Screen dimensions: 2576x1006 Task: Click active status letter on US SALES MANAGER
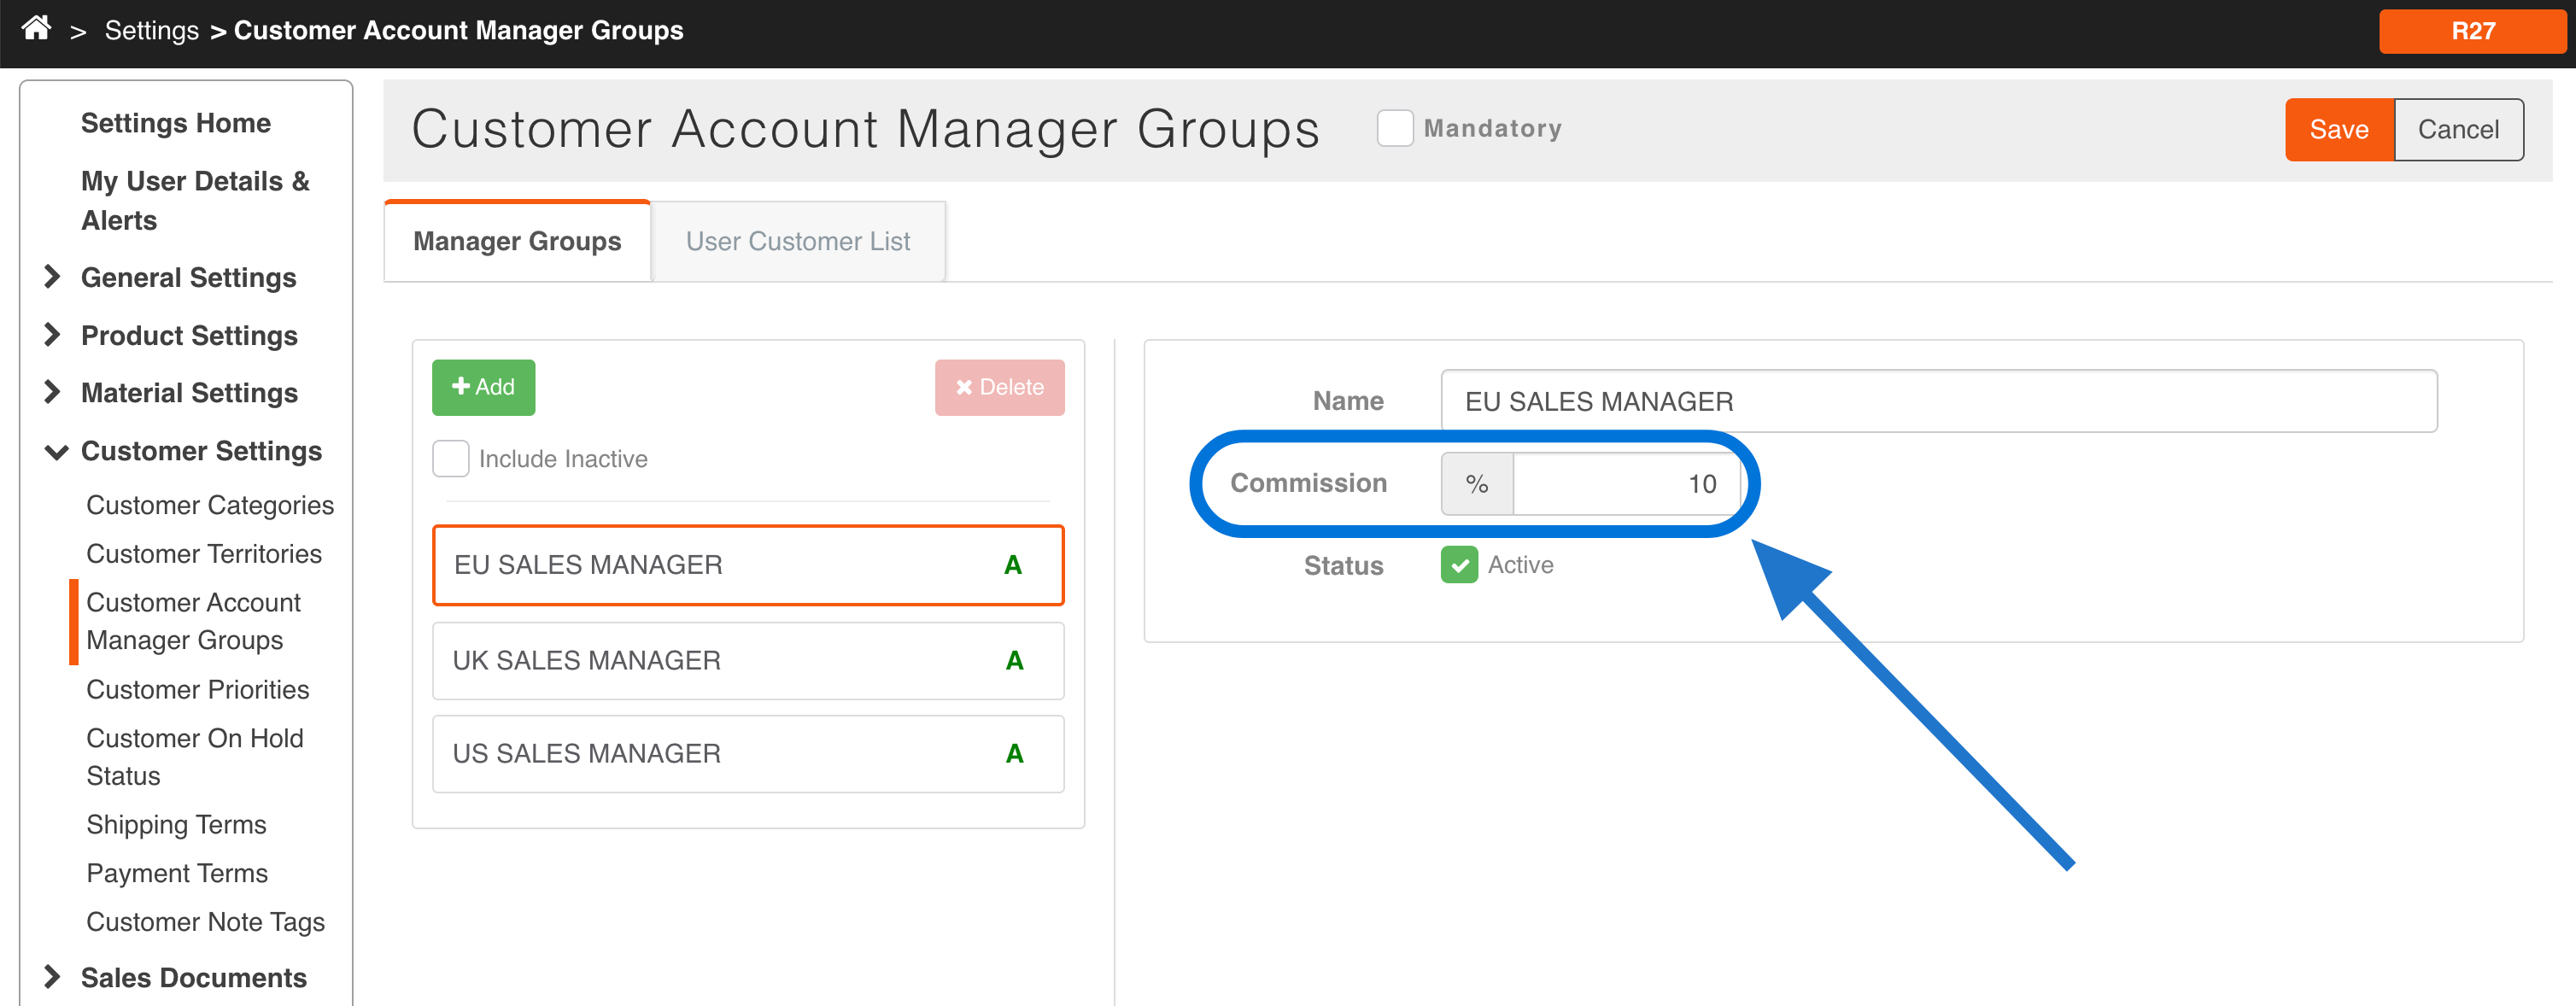click(x=1014, y=754)
